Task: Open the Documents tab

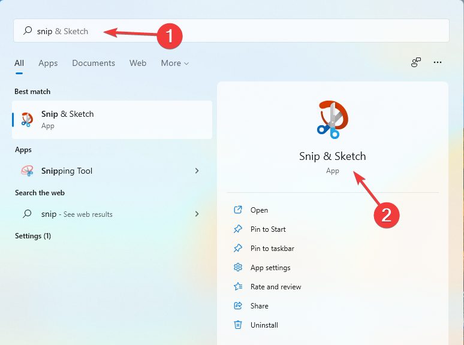Action: pos(94,63)
